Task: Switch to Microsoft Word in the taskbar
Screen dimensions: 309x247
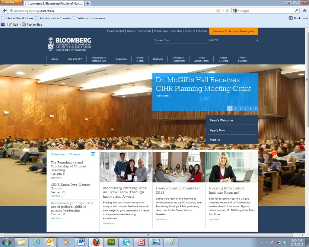Action: tap(81, 242)
